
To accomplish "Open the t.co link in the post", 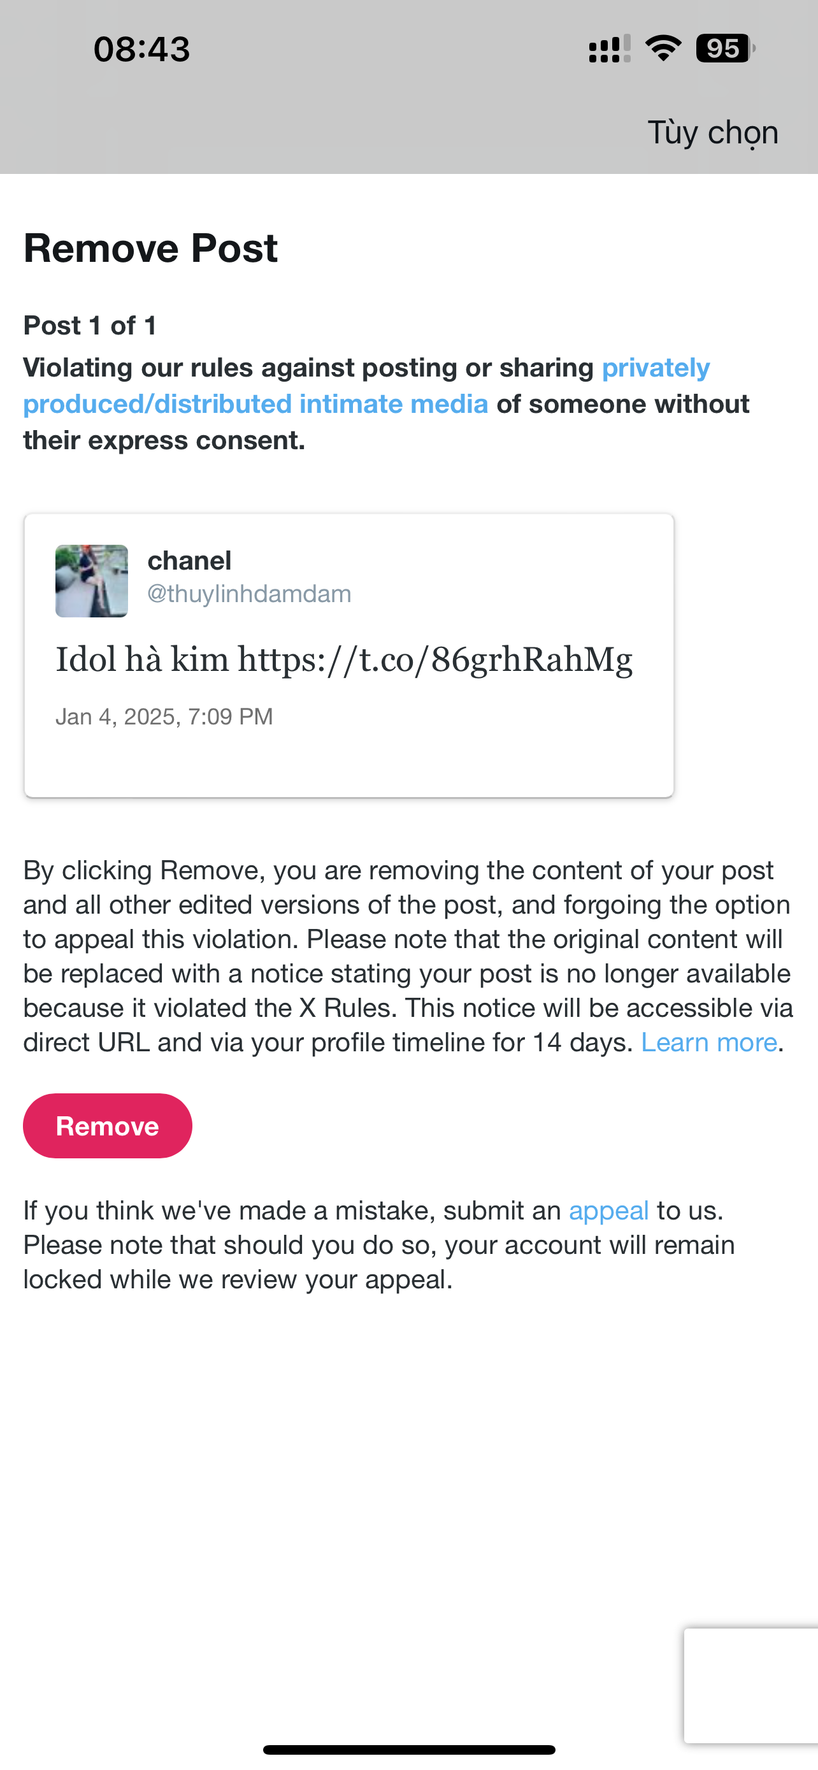I will click(x=434, y=659).
